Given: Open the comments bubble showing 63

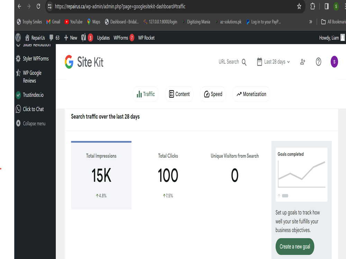Looking at the screenshot, I should pyautogui.click(x=54, y=38).
